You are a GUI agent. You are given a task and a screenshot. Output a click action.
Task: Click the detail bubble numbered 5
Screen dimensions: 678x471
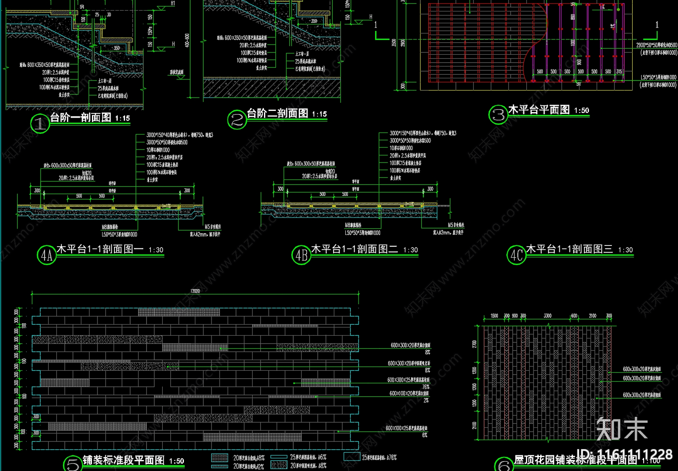73,464
